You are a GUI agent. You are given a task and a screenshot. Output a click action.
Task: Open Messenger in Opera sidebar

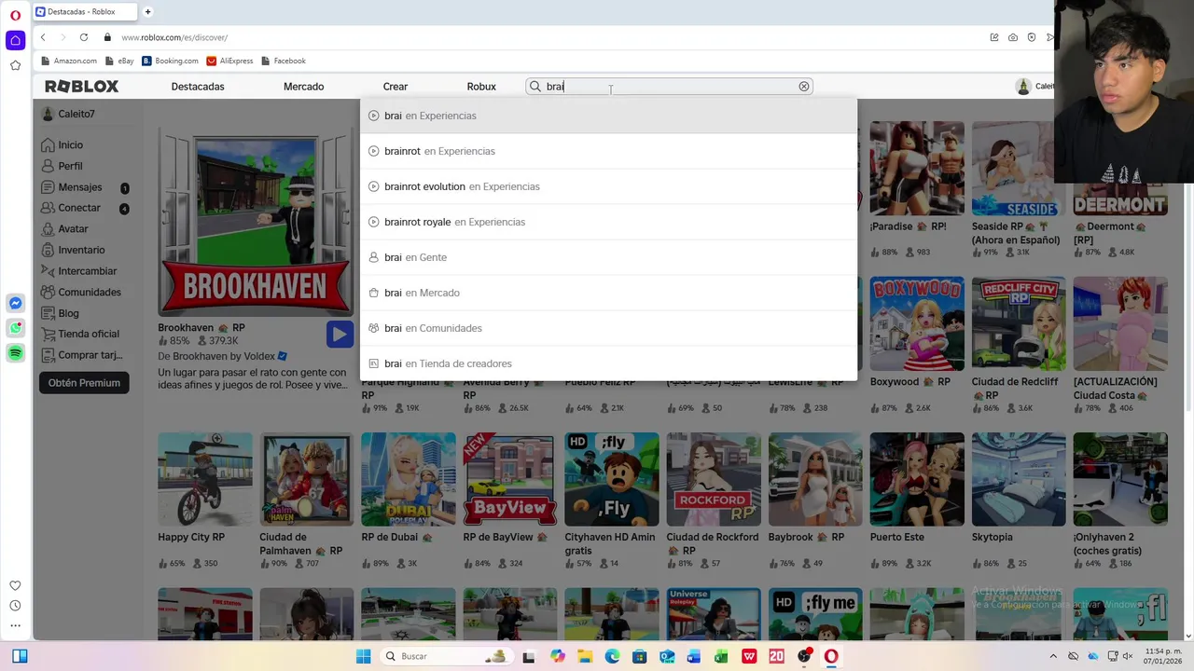tap(15, 303)
